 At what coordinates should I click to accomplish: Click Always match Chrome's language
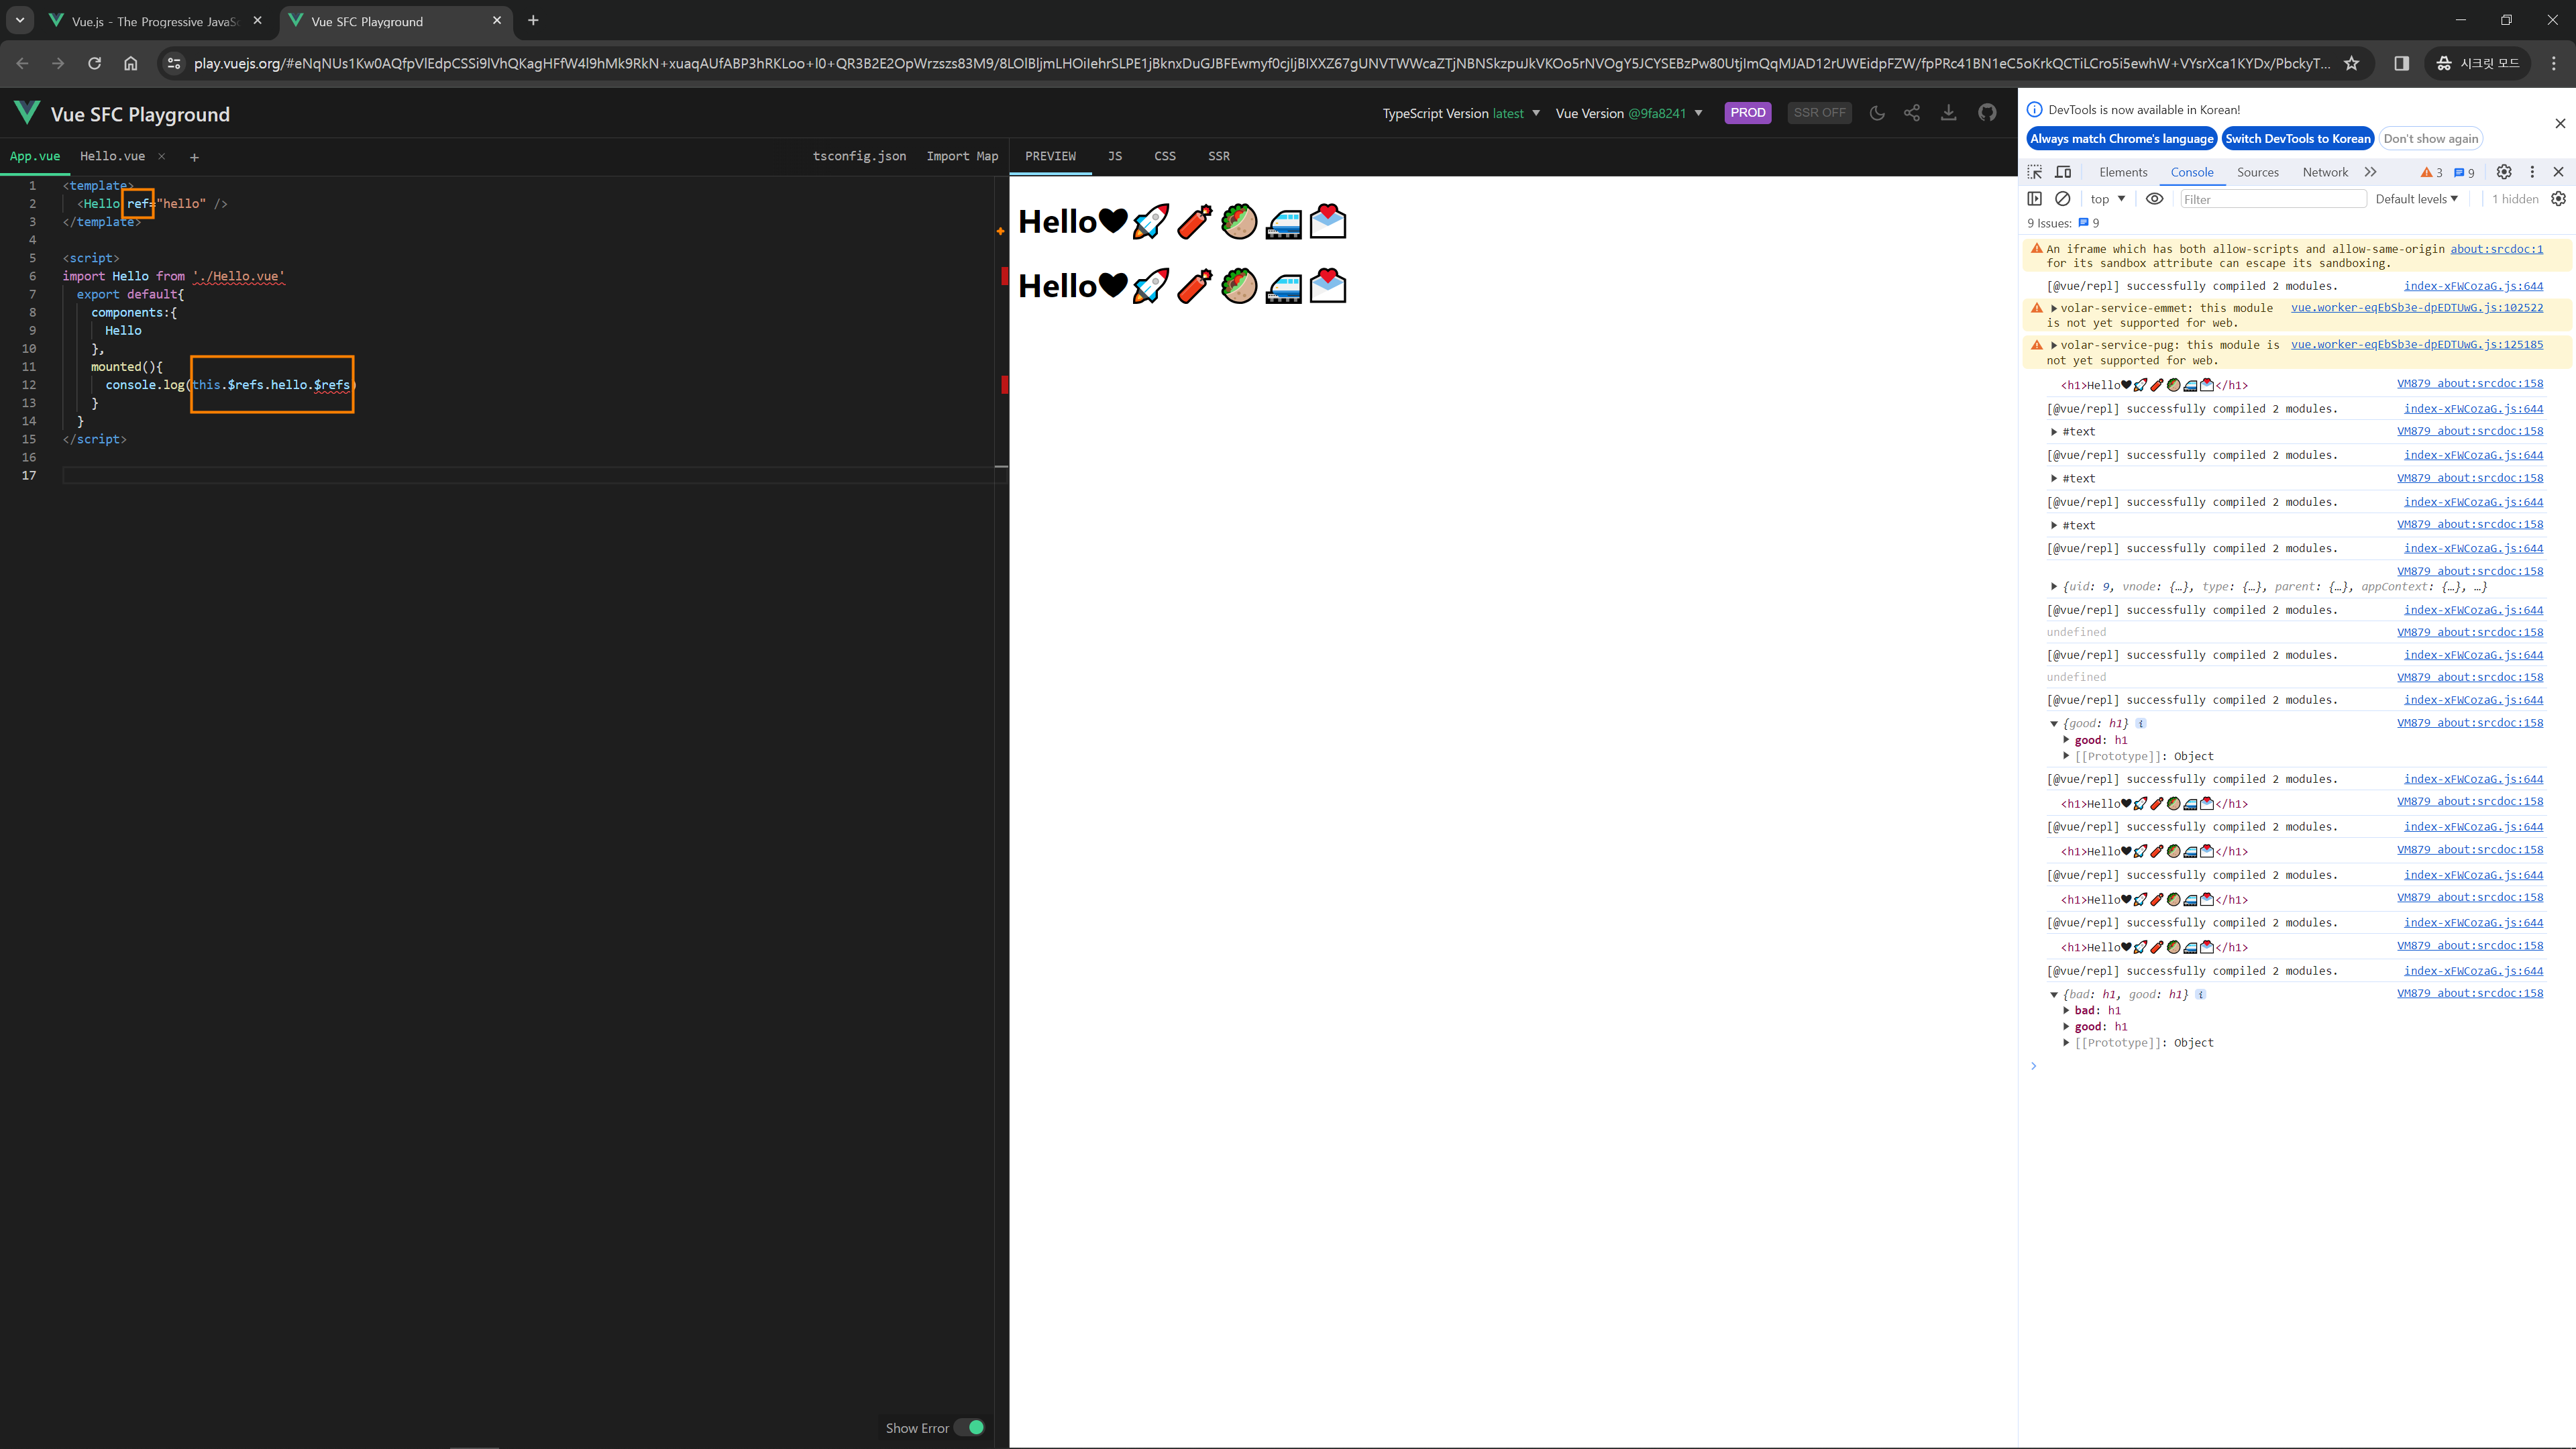2121,139
